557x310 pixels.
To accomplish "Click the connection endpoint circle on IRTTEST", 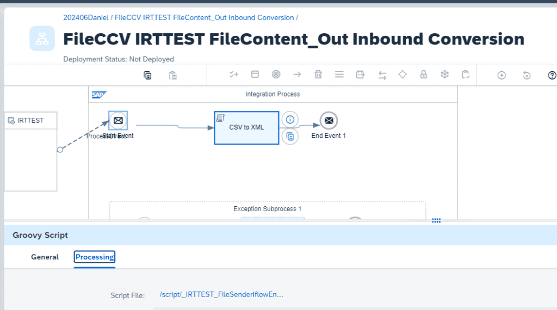I will 60,150.
